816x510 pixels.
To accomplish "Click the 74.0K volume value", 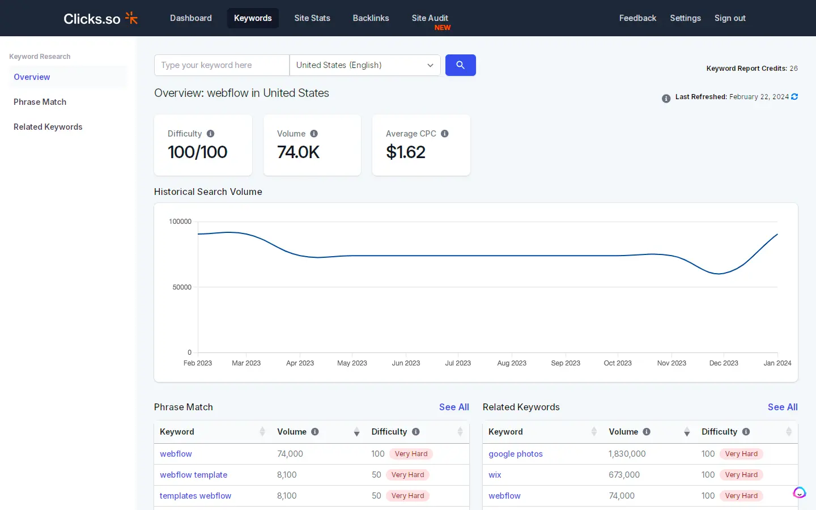I will pyautogui.click(x=298, y=152).
